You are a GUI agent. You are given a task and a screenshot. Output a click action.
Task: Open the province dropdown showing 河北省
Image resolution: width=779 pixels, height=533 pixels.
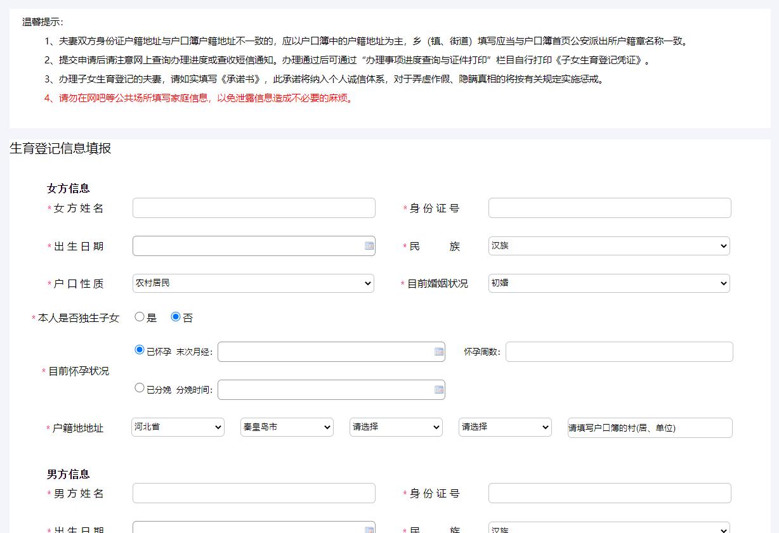(178, 427)
